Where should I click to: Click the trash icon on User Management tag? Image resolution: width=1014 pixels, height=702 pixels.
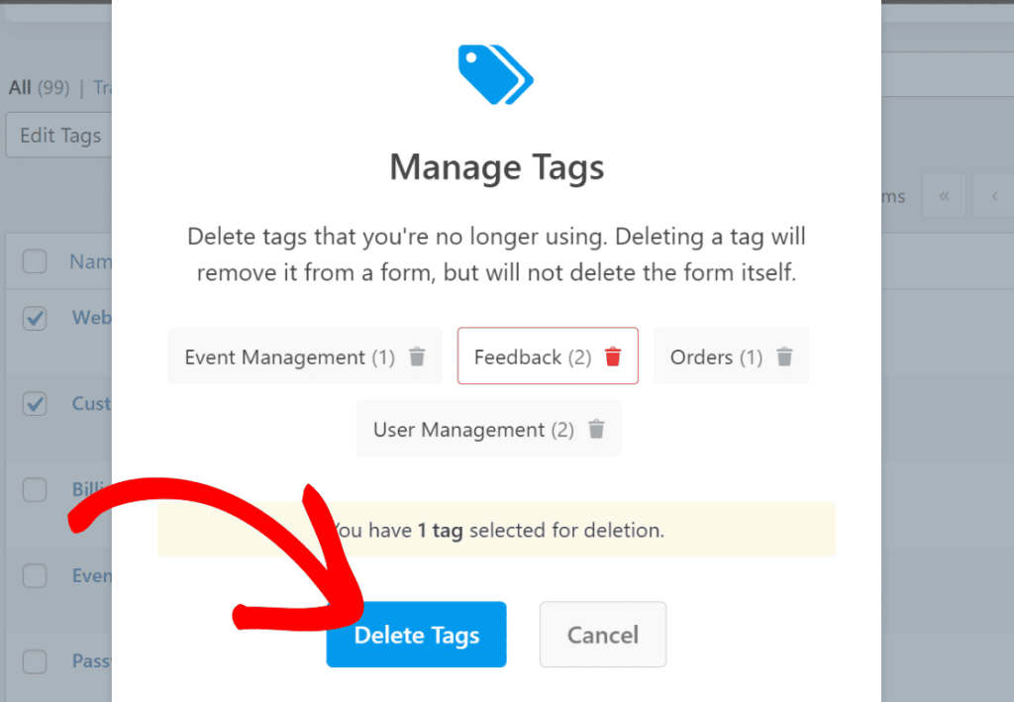[596, 429]
